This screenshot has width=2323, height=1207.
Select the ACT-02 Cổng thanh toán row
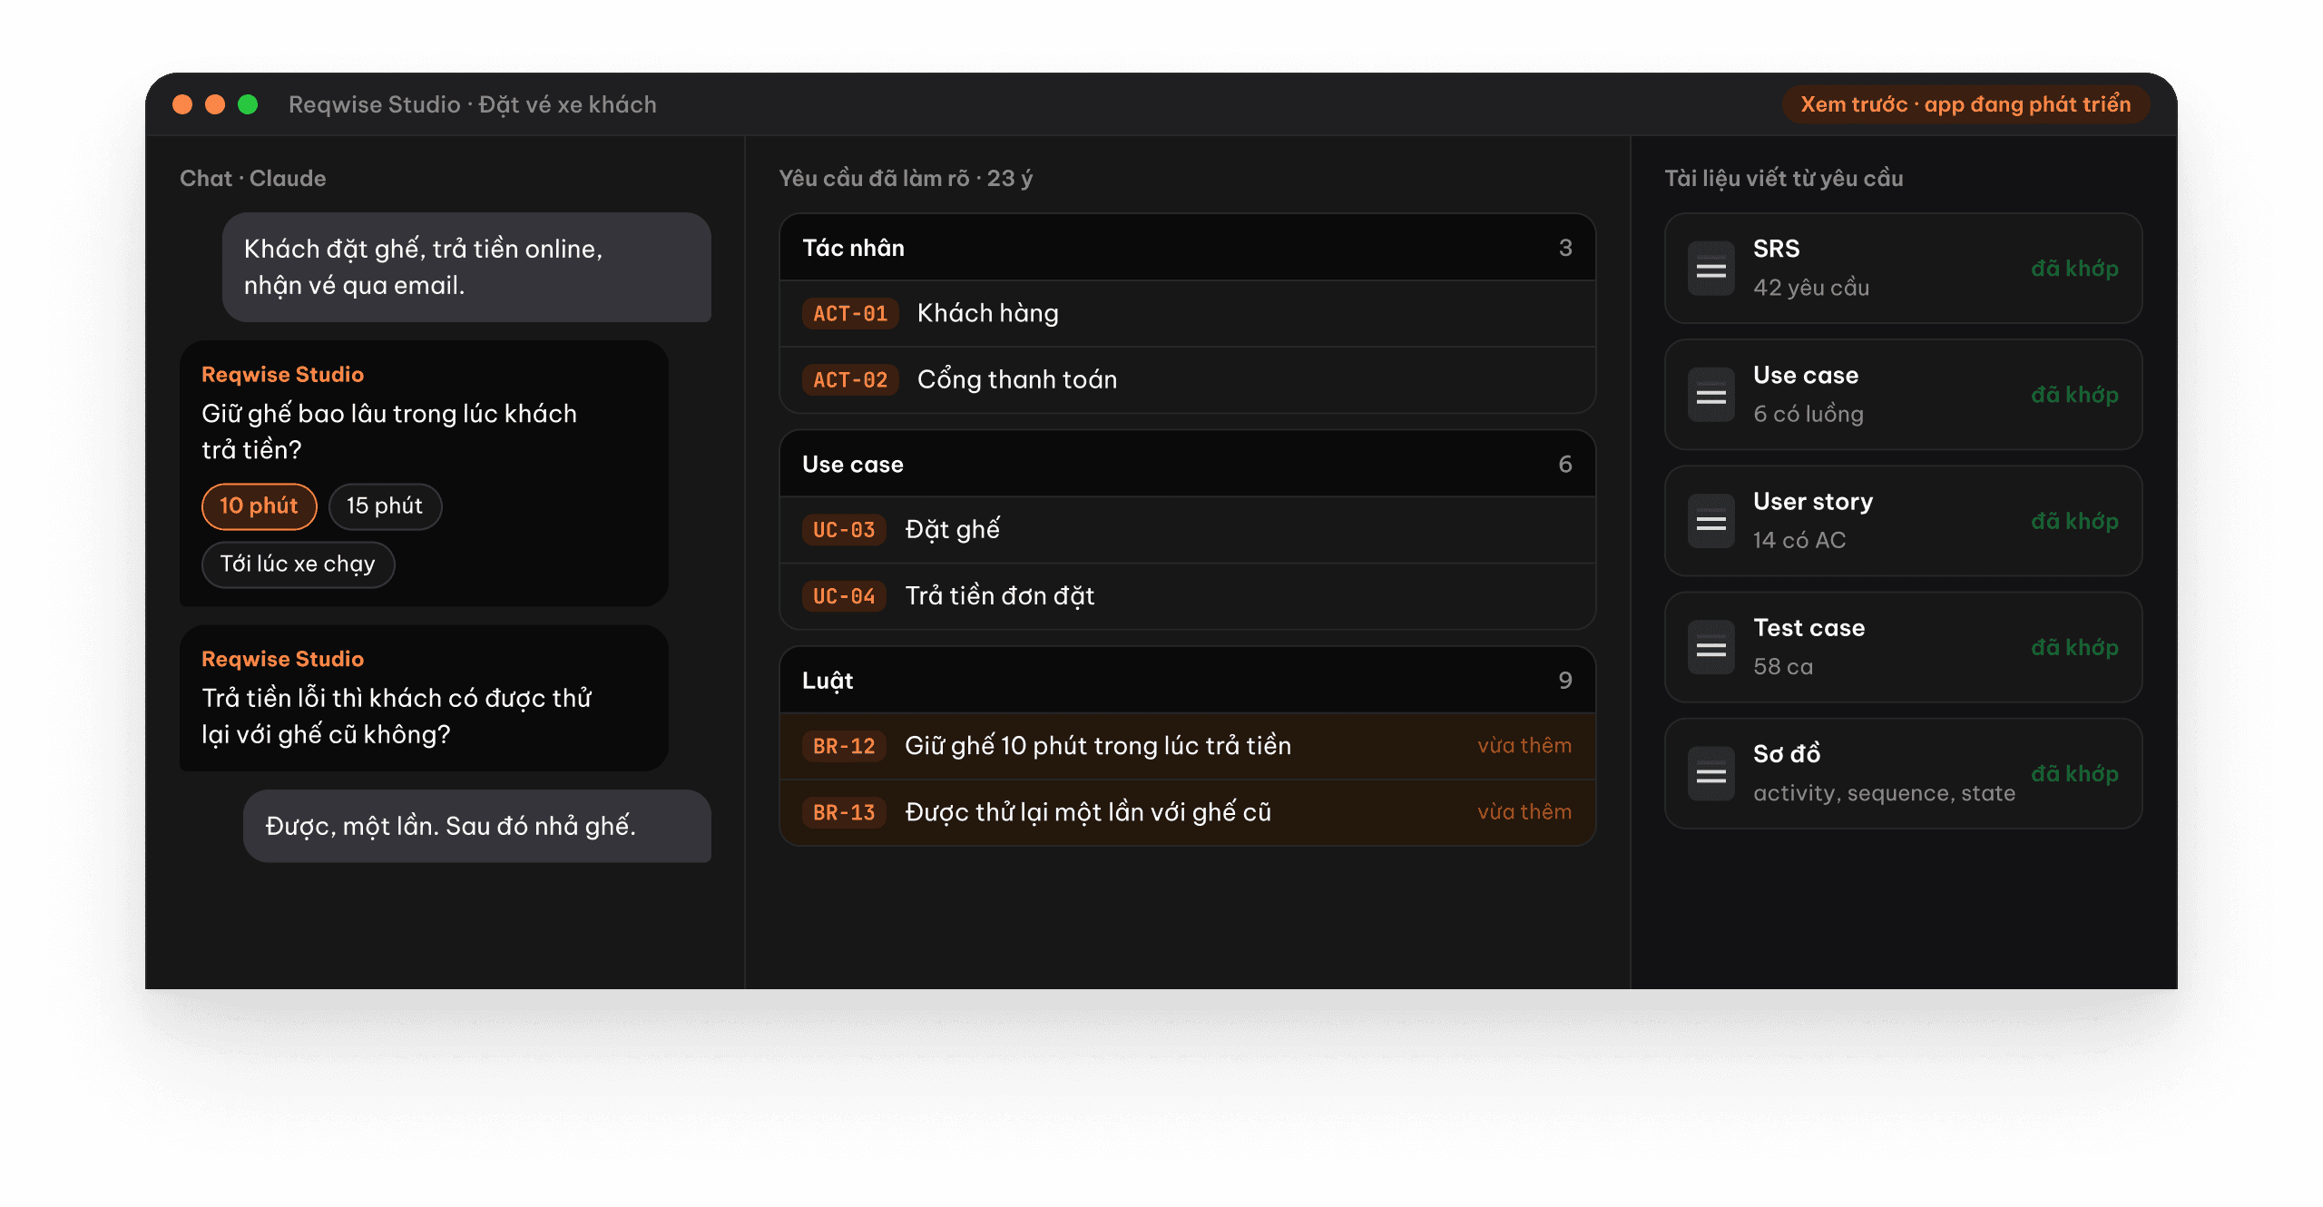pyautogui.click(x=1187, y=379)
